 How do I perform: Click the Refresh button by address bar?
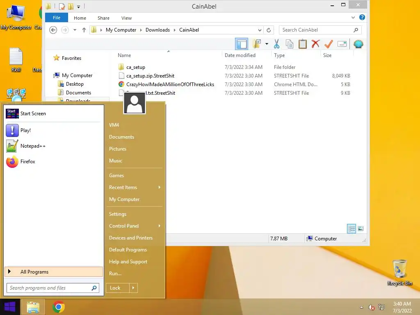pos(269,30)
